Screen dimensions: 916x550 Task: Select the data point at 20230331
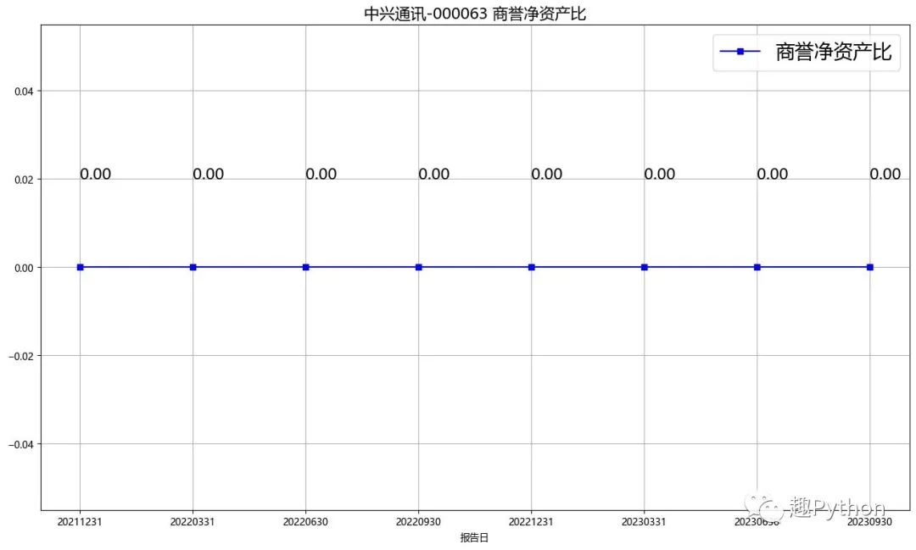click(x=645, y=268)
